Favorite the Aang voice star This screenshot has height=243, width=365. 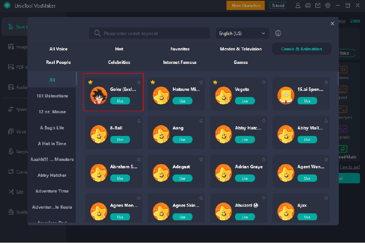pyautogui.click(x=201, y=121)
